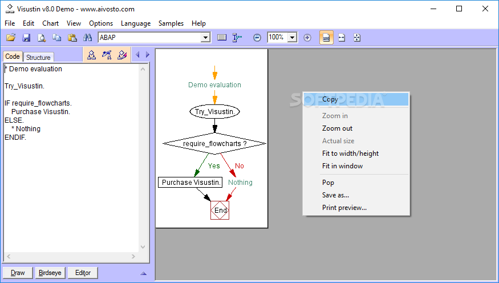
Task: Click the flowchart with pen icon
Action: 107,55
